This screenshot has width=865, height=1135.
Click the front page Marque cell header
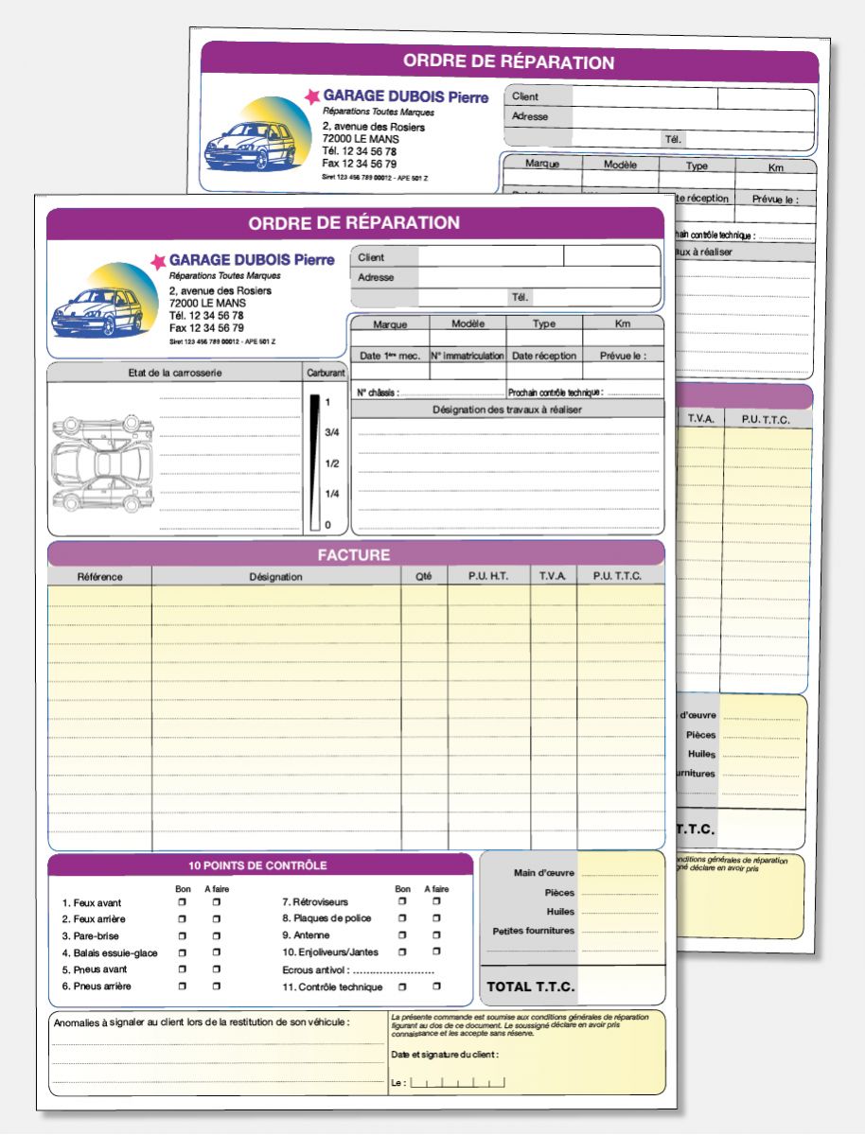pos(391,324)
